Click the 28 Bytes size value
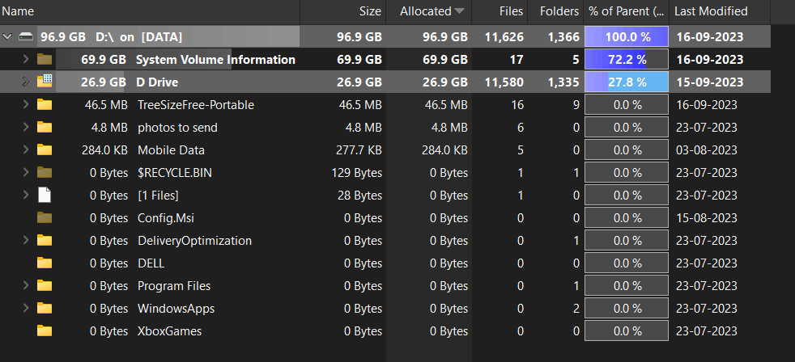The image size is (795, 362). (x=359, y=196)
